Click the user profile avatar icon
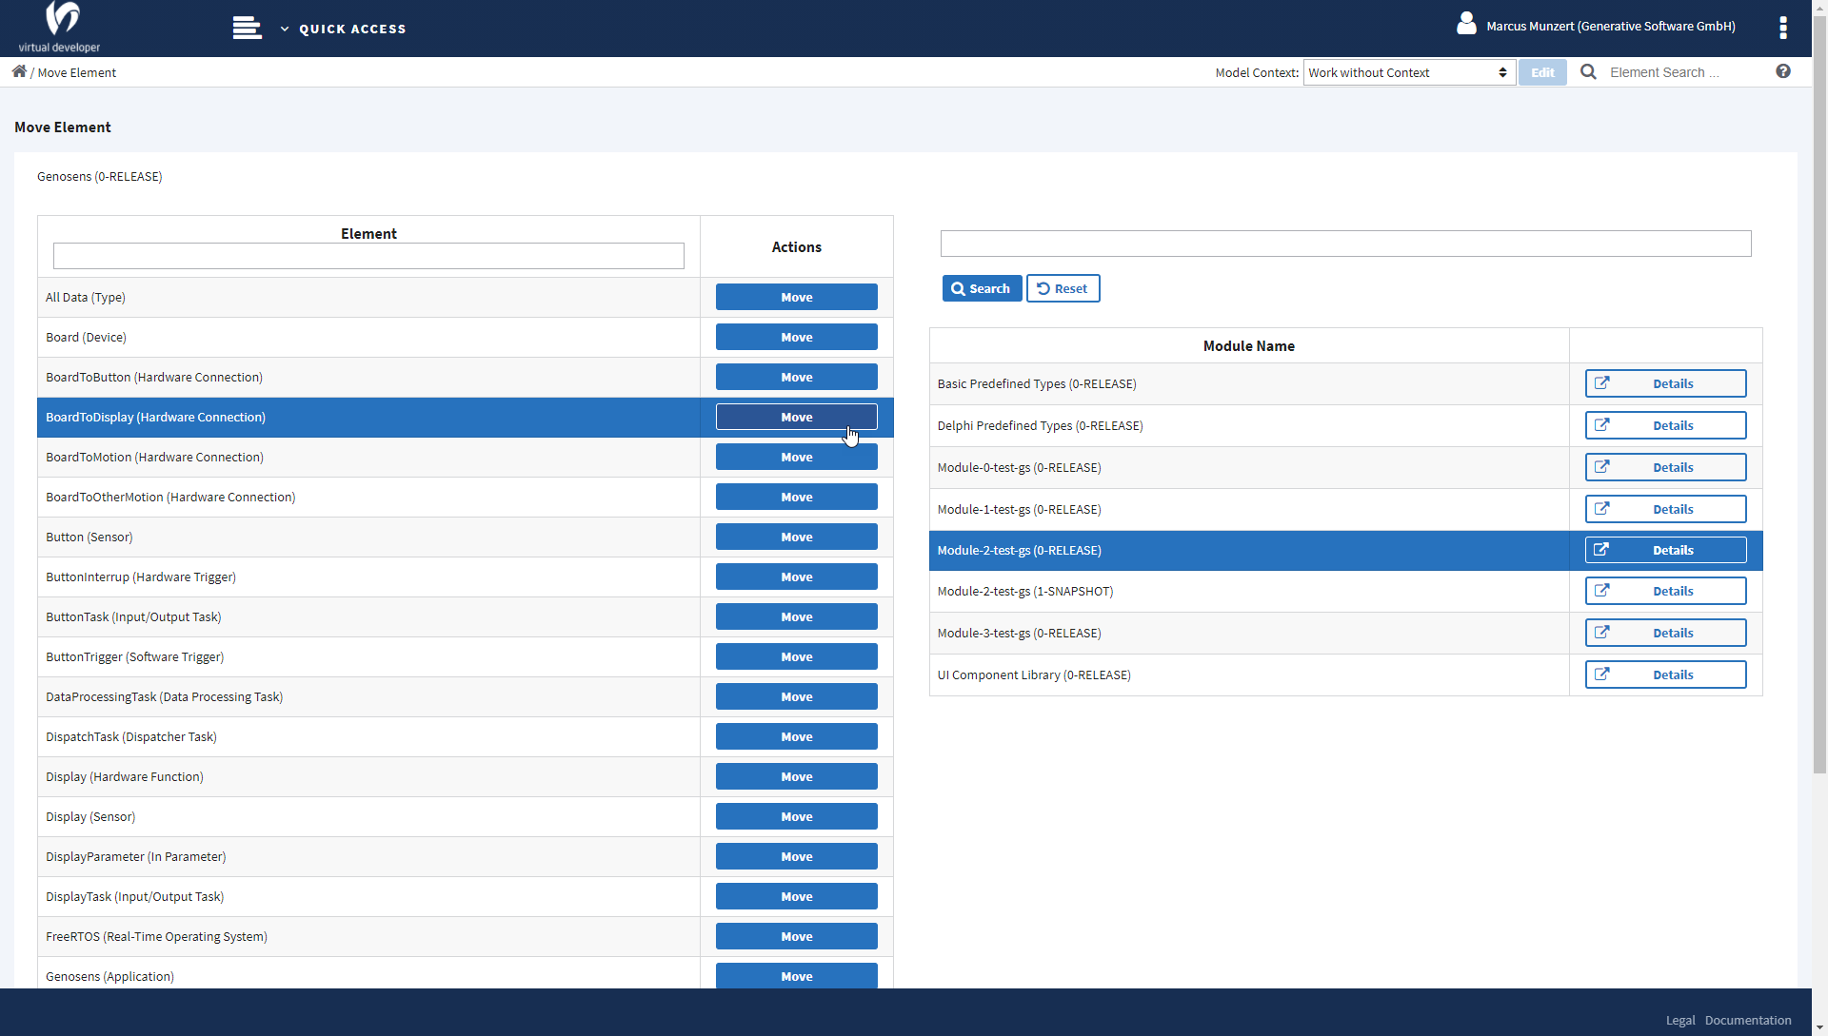The width and height of the screenshot is (1828, 1036). coord(1466,24)
